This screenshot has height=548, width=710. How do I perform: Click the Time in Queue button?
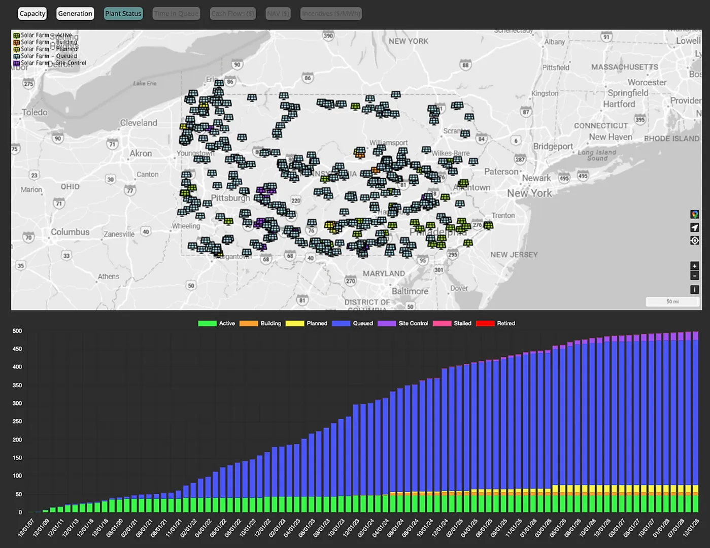click(x=176, y=13)
